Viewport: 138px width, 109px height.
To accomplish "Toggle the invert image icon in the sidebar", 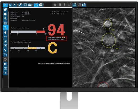I will (5, 64).
